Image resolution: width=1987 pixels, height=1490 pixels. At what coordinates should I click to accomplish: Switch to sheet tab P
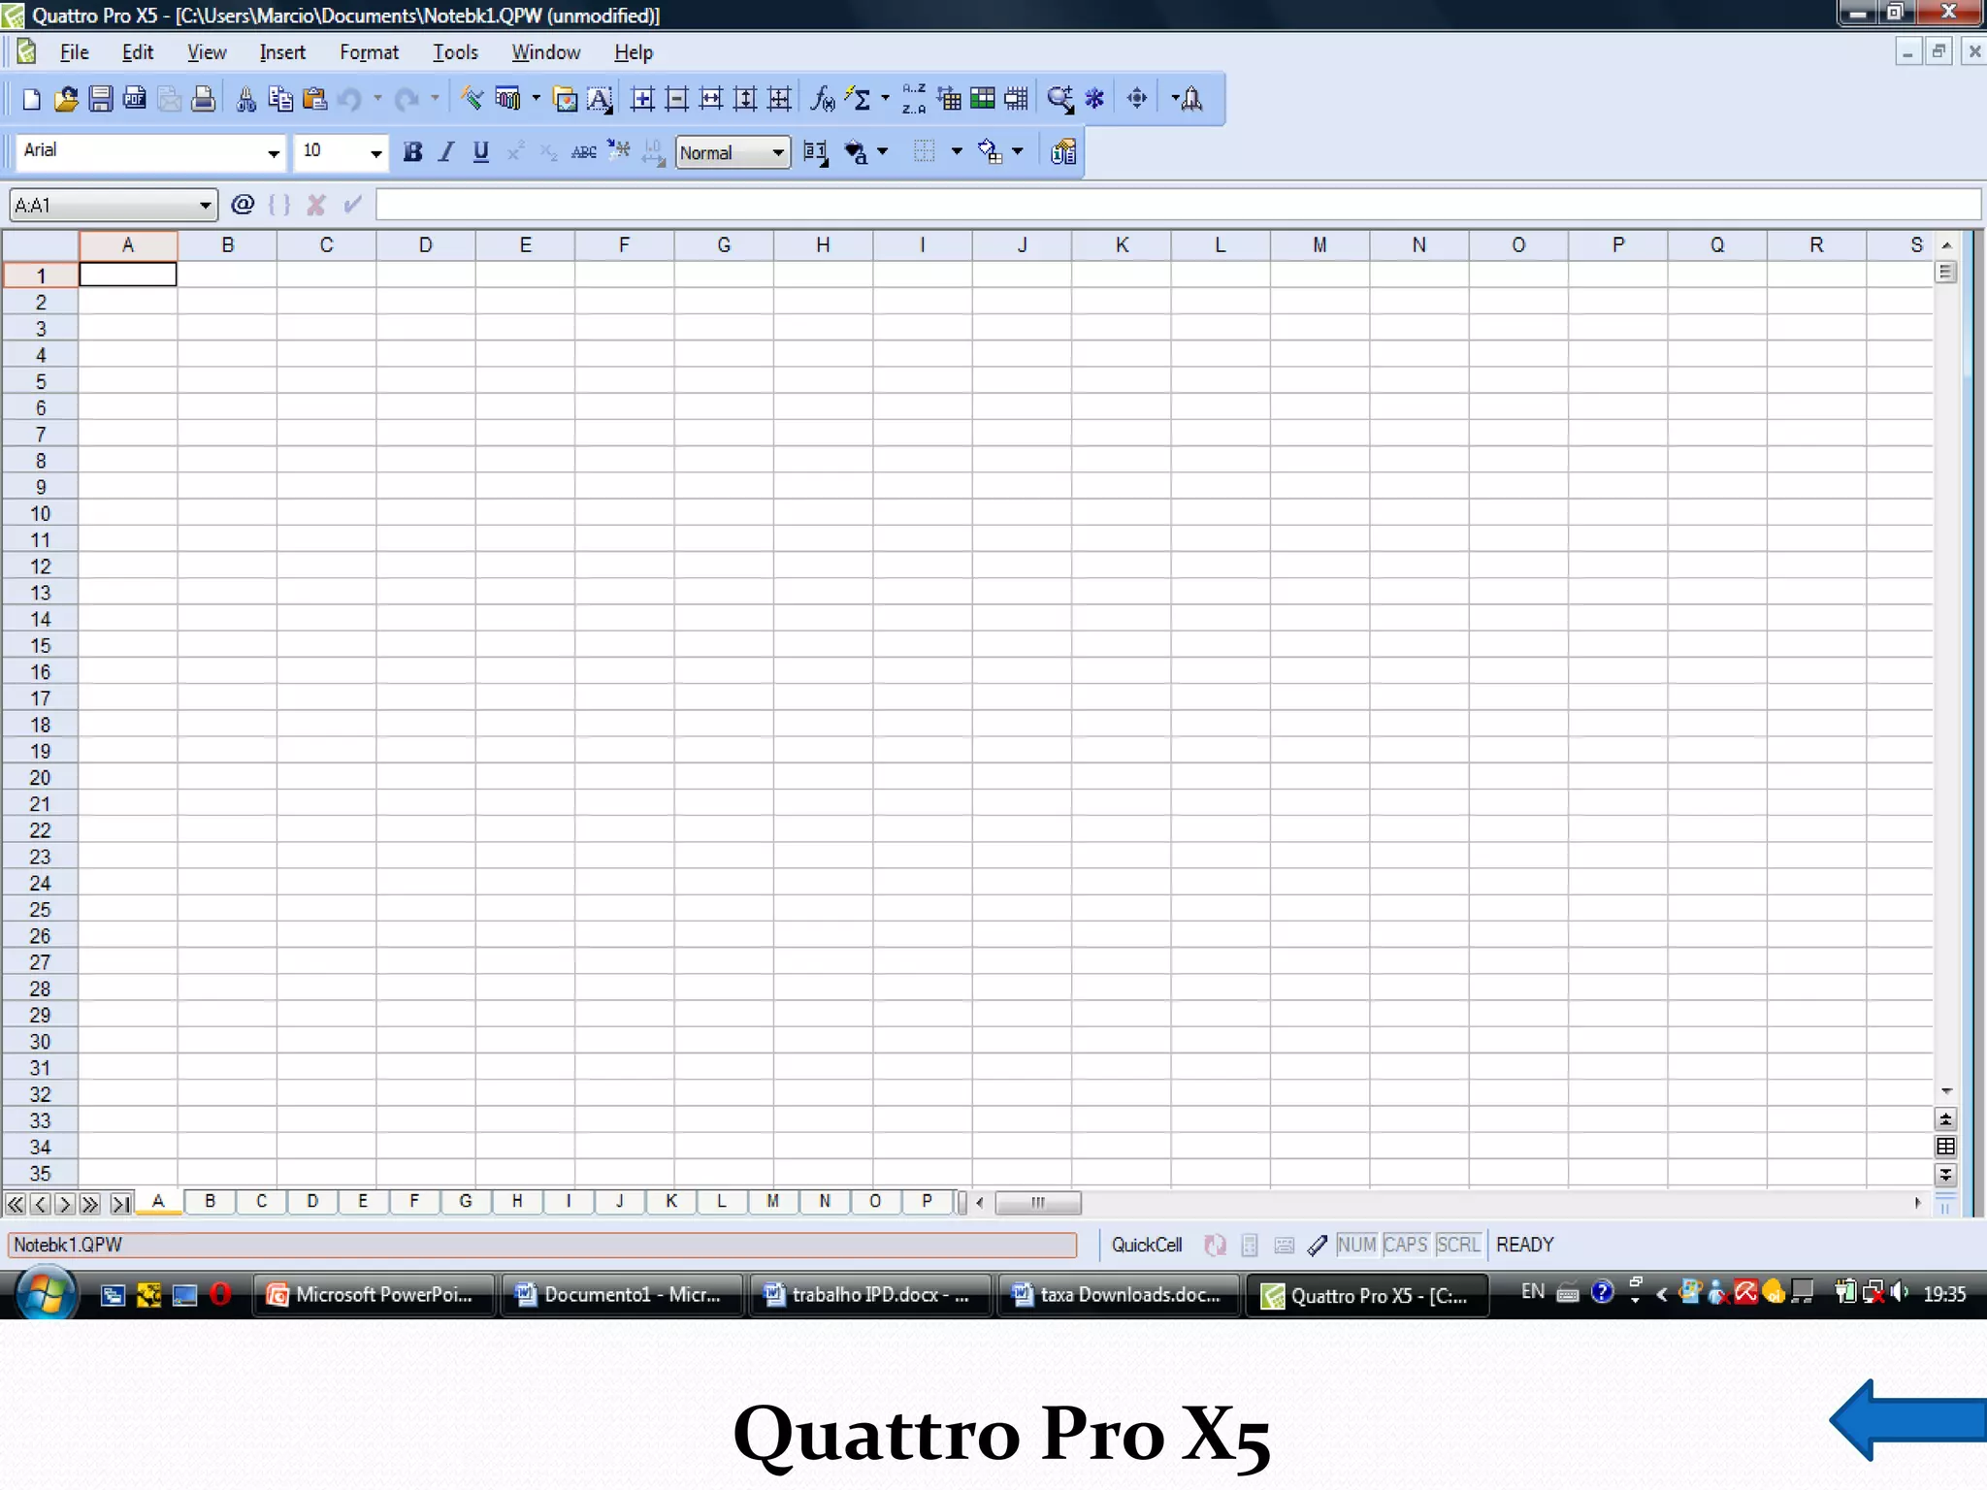927,1201
